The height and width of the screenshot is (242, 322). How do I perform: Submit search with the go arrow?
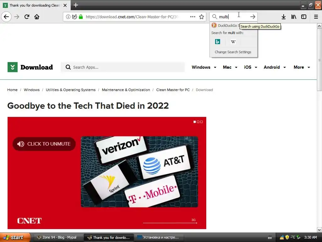(x=253, y=17)
